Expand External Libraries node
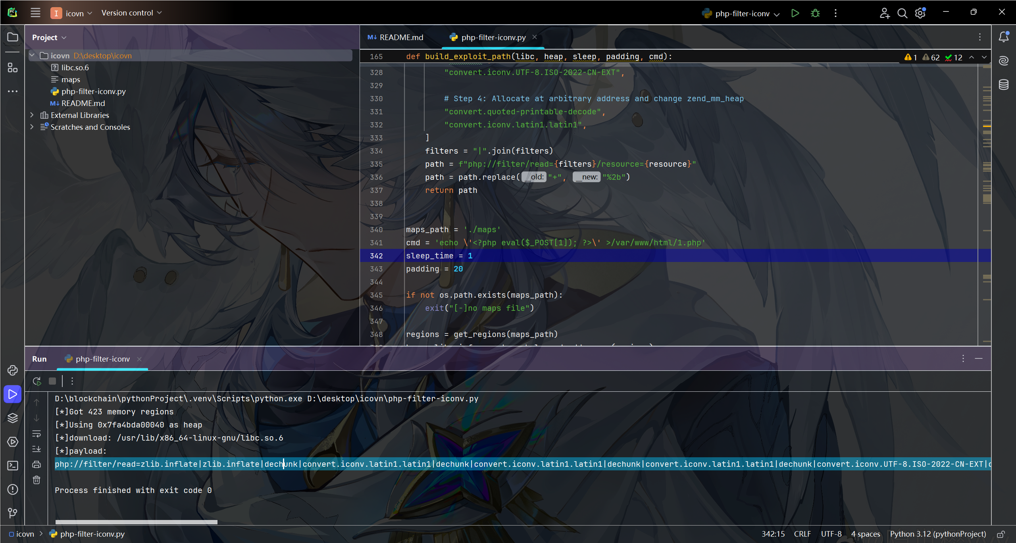Image resolution: width=1016 pixels, height=543 pixels. pos(32,115)
